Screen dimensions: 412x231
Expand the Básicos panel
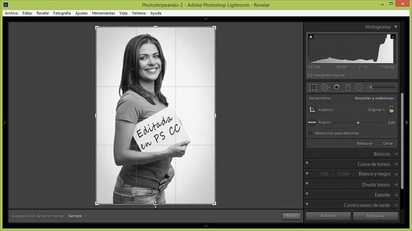(x=396, y=154)
